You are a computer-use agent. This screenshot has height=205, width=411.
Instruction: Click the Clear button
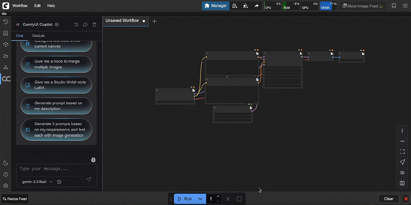click(x=389, y=199)
